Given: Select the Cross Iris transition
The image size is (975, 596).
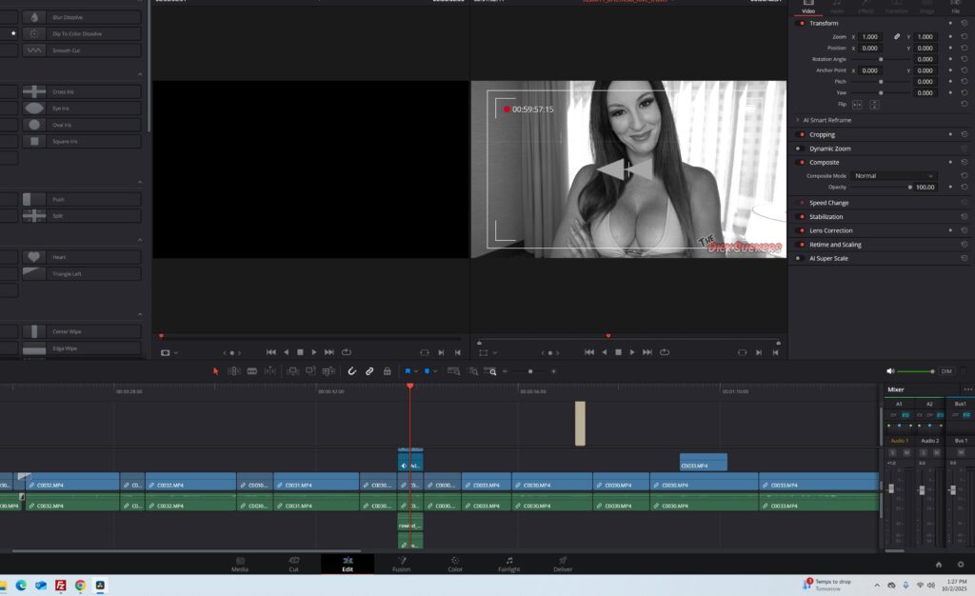Looking at the screenshot, I should click(x=80, y=91).
